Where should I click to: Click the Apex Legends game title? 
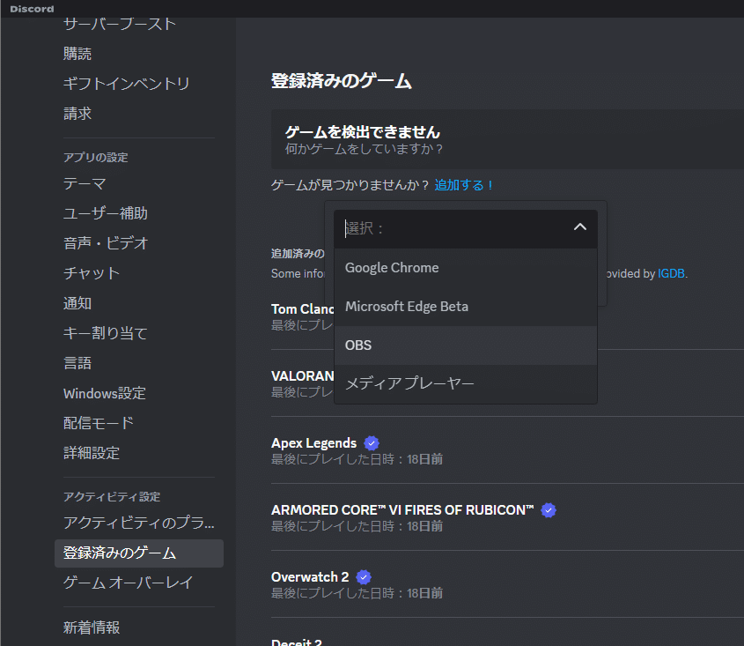(313, 443)
